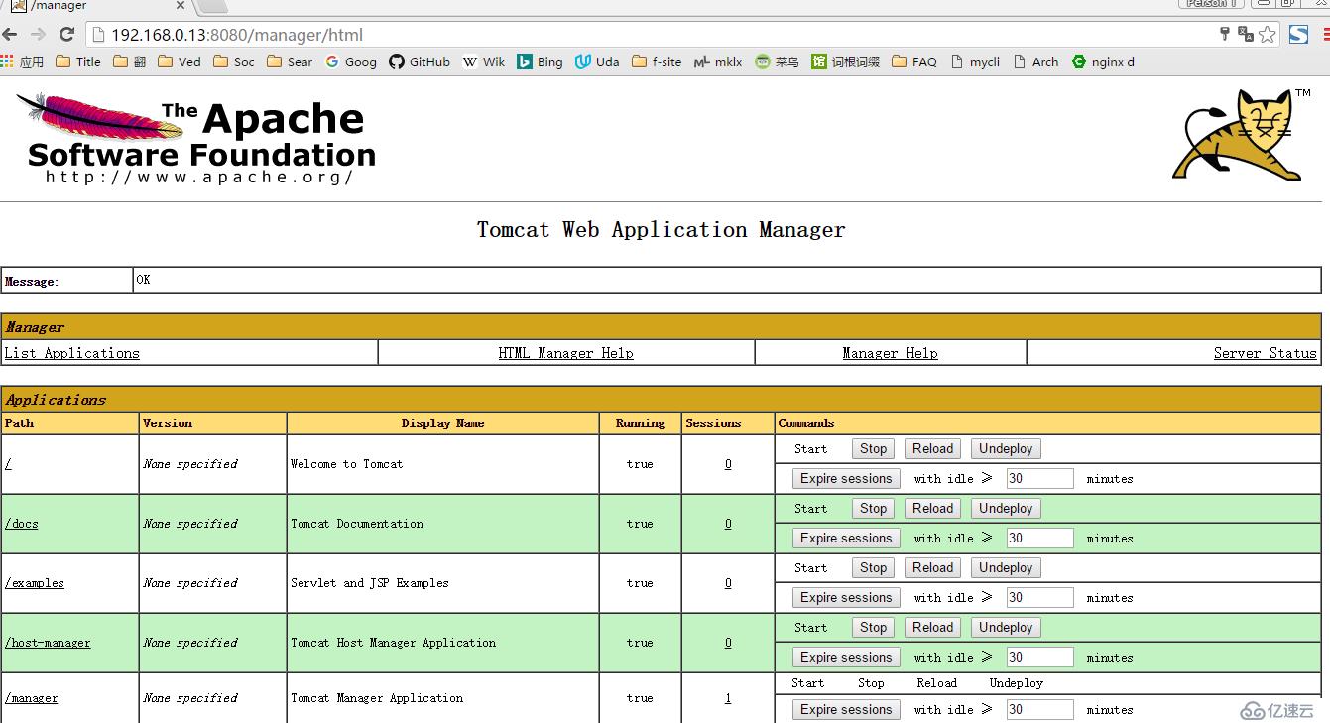Viewport: 1330px width, 723px height.
Task: Click idle minutes field for /docs row
Action: point(1039,539)
